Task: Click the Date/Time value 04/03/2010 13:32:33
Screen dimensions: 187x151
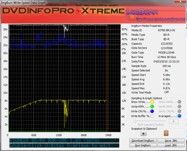Action: point(166,62)
